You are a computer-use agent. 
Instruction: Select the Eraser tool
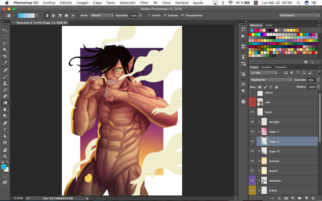coord(5,96)
